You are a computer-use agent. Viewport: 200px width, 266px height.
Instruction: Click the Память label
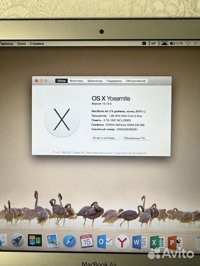pos(96,120)
